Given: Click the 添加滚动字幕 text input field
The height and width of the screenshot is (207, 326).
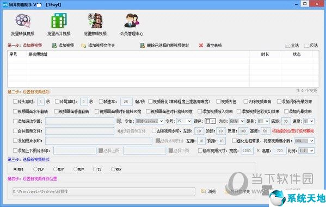Looking at the screenshot, I should (79, 121).
